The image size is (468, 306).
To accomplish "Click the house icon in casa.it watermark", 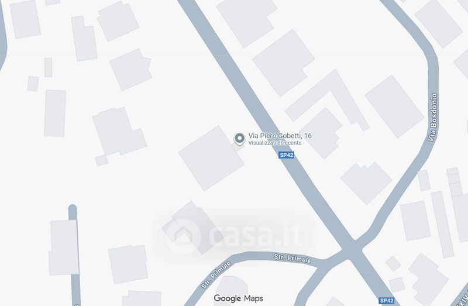I will 183,236.
